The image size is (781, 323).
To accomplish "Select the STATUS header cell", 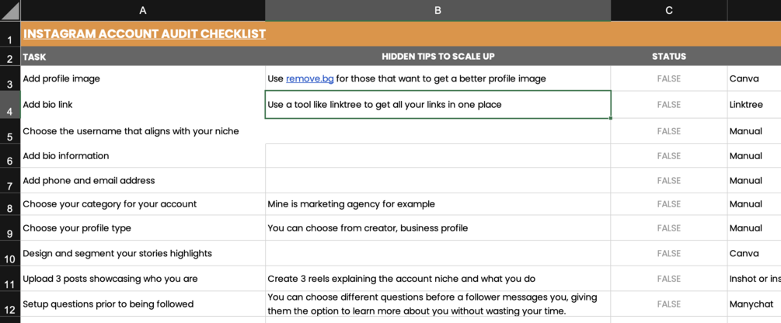I will point(668,57).
